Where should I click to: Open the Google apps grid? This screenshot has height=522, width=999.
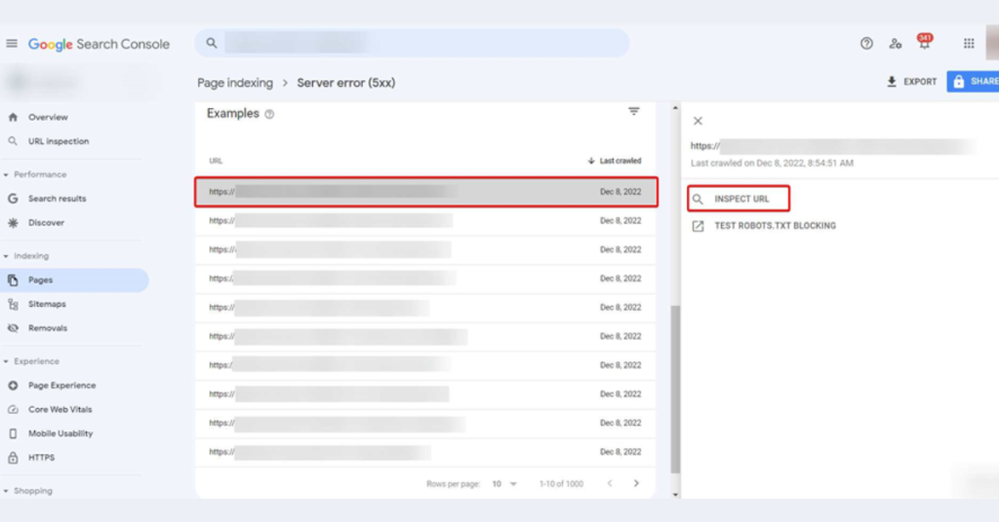pyautogui.click(x=969, y=43)
